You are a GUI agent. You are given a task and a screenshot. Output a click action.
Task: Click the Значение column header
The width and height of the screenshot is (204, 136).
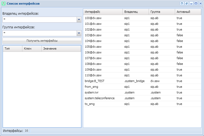point(61,49)
